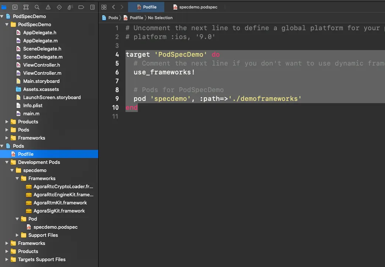
Task: Go back with the left arrow
Action: [113, 7]
